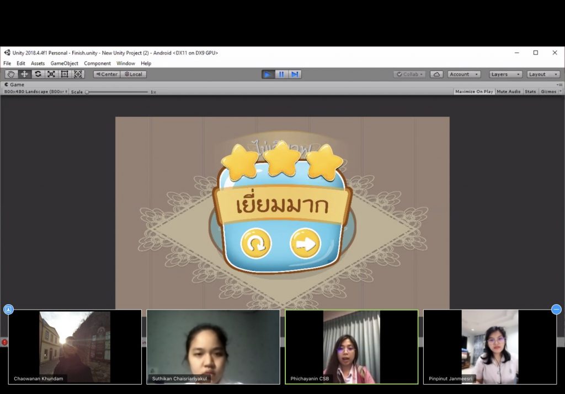The height and width of the screenshot is (394, 565).
Task: Expand the Account dropdown
Action: (463, 74)
